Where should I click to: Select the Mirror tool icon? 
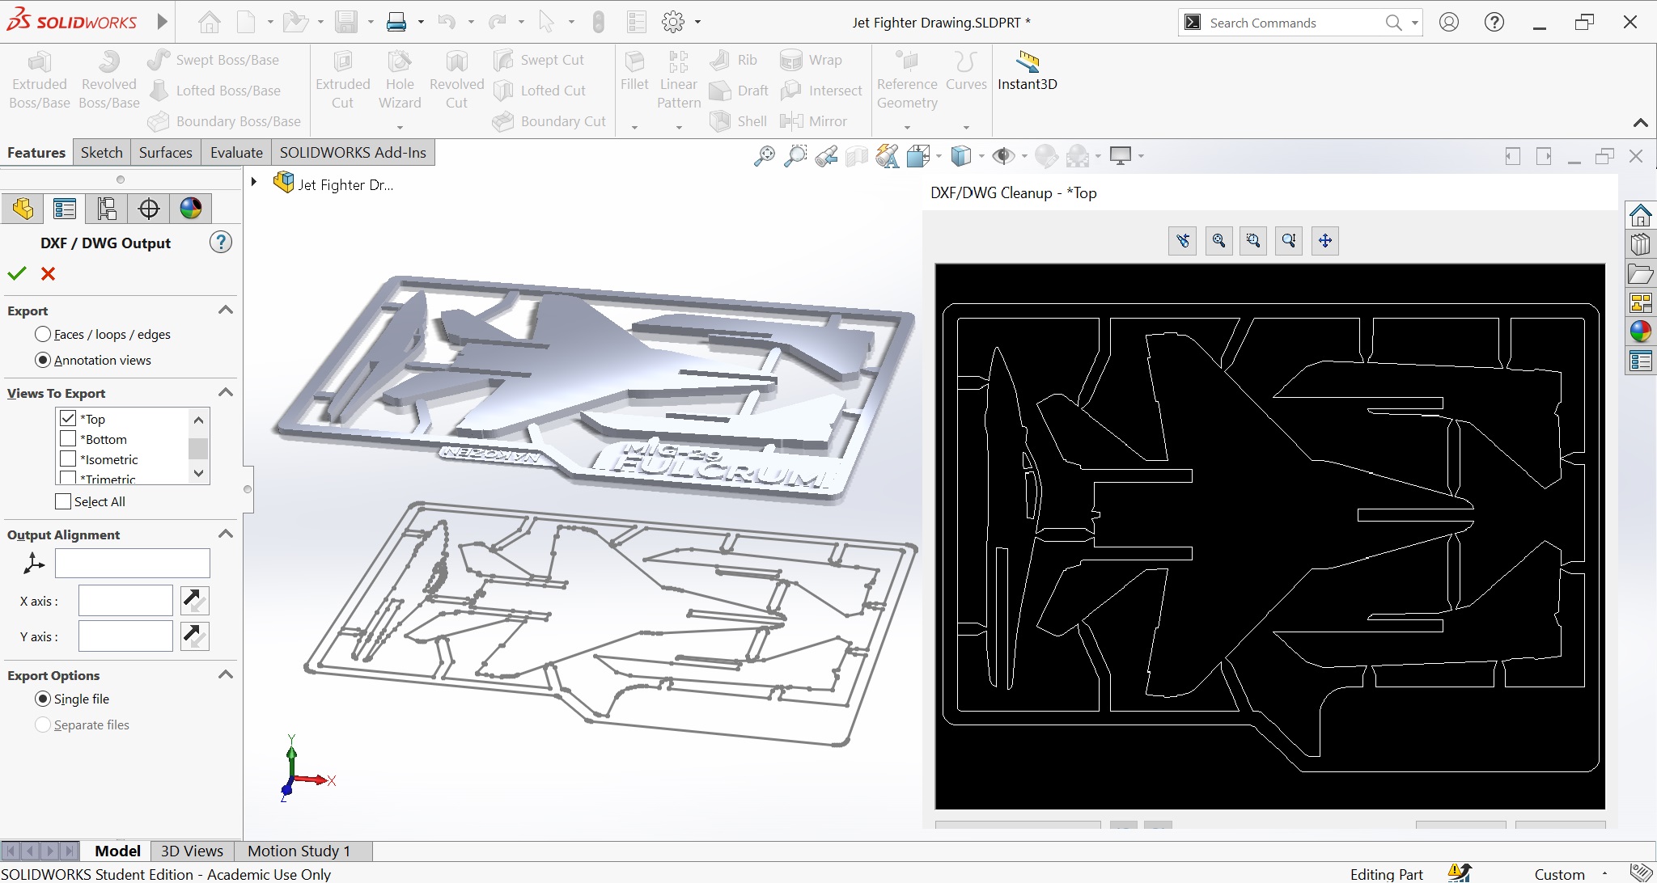click(x=789, y=120)
